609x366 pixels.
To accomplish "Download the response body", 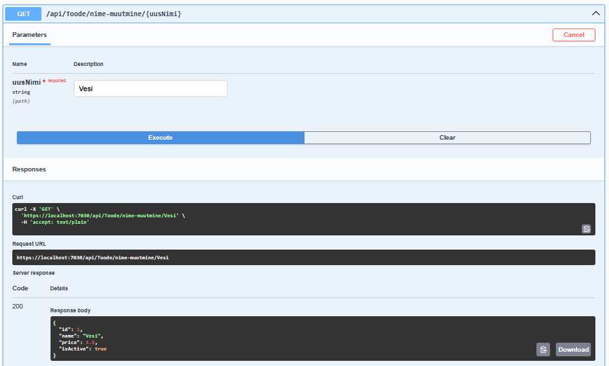I will [x=573, y=349].
